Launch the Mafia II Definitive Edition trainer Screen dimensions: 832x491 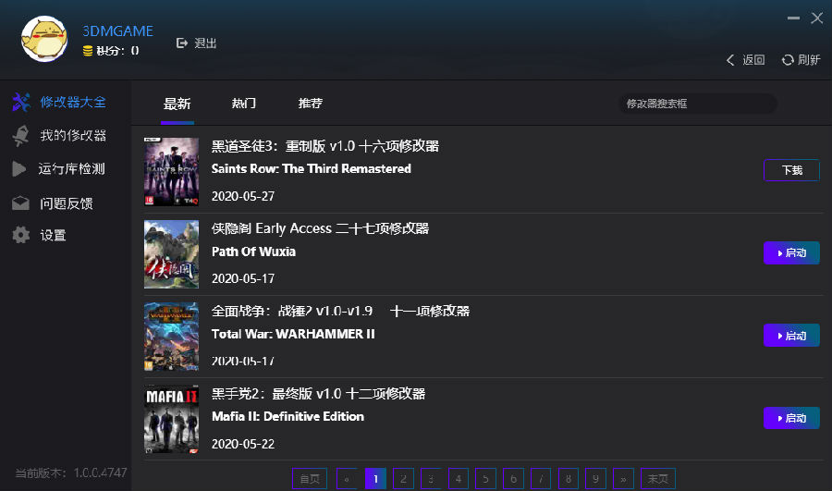[791, 418]
